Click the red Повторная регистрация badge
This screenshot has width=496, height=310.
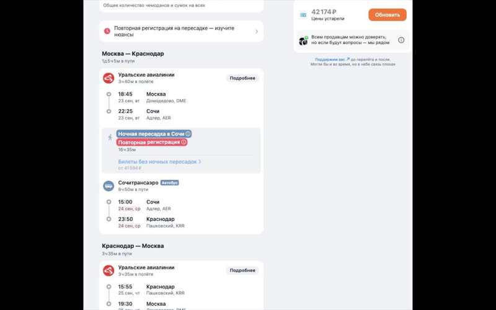point(149,142)
